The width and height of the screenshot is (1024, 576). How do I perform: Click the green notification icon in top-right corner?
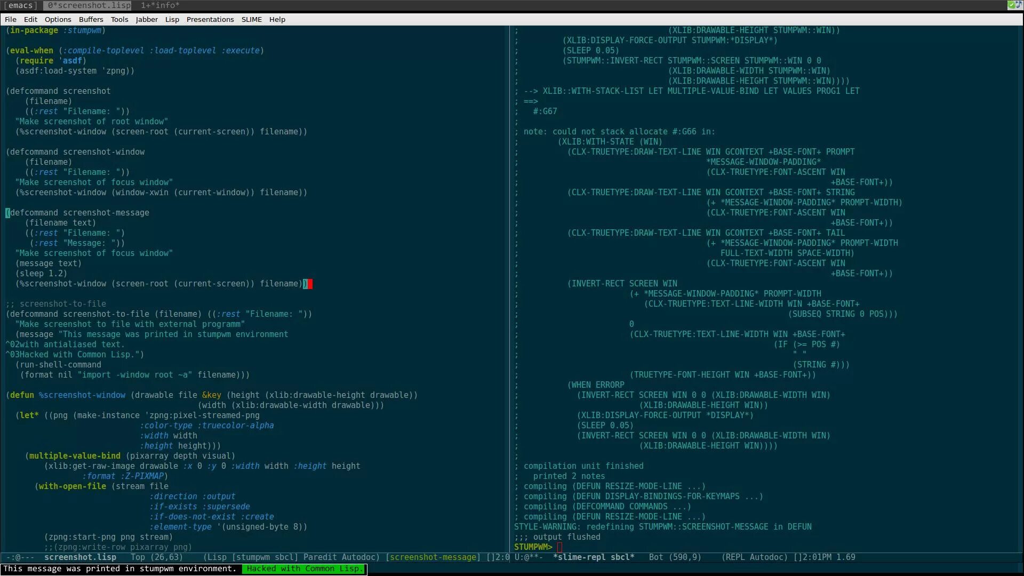pyautogui.click(x=1012, y=5)
